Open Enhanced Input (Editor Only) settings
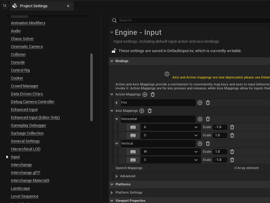 35,118
